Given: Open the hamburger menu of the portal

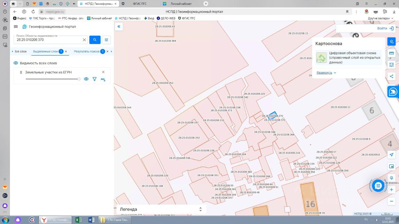Looking at the screenshot, I should (16, 27).
